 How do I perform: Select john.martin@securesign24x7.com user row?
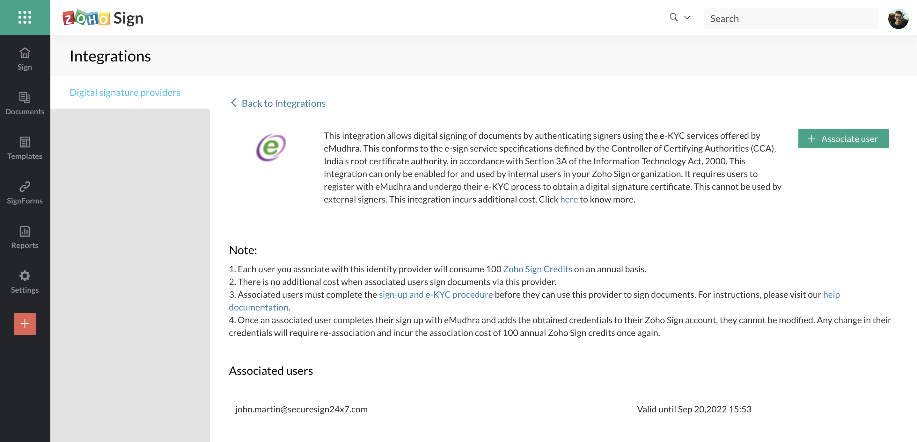(563, 409)
